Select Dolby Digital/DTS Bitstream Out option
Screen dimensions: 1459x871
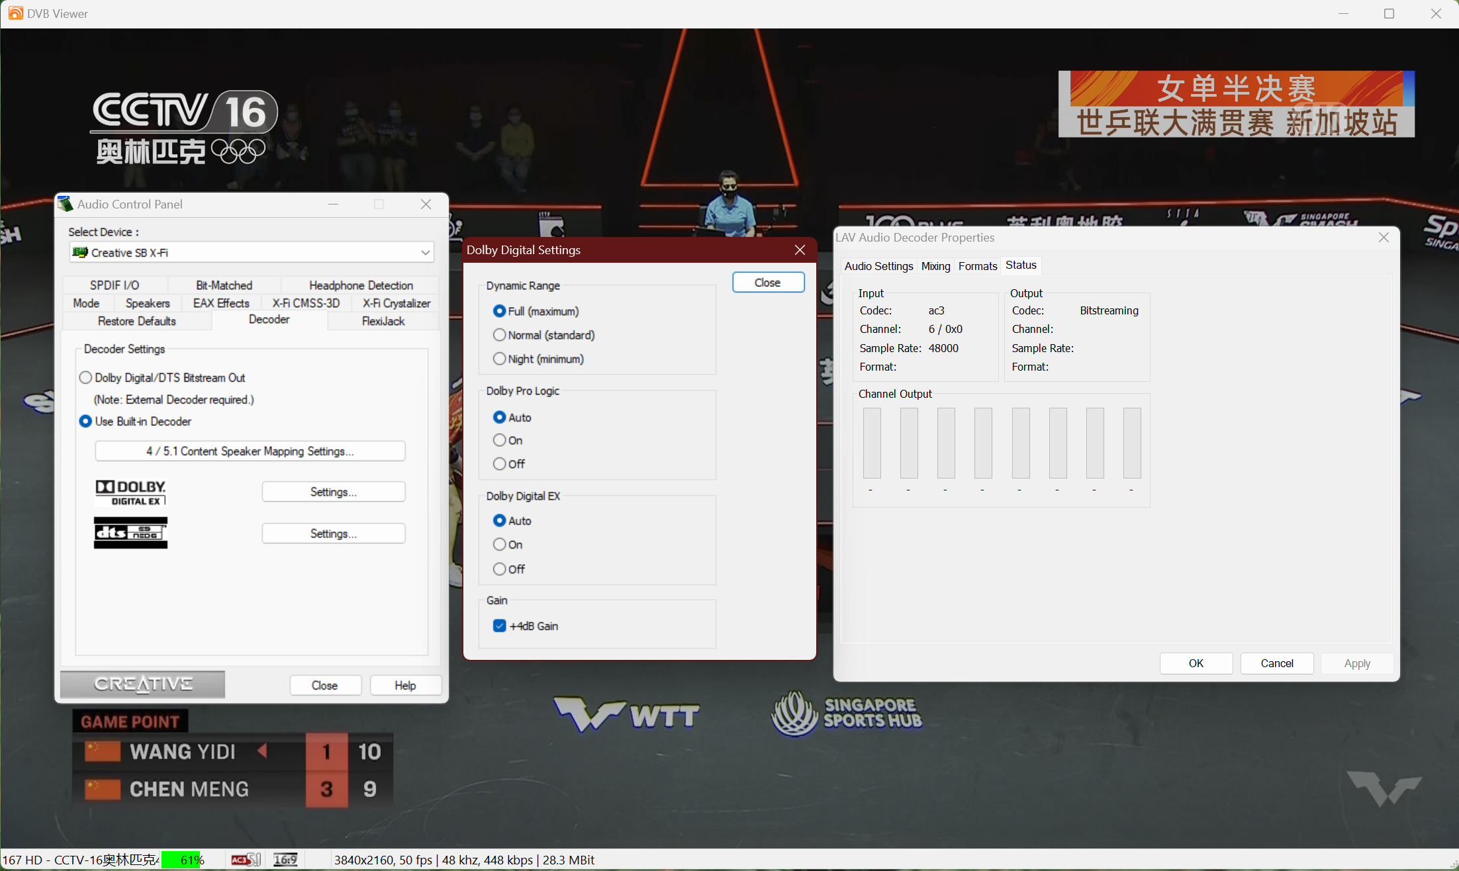click(162, 377)
